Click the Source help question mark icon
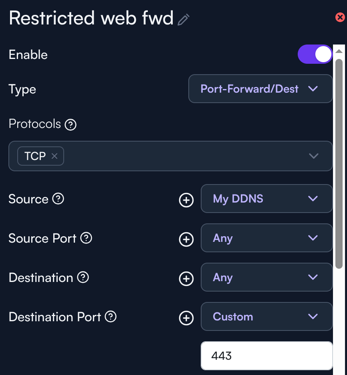The width and height of the screenshot is (347, 375). click(x=58, y=199)
